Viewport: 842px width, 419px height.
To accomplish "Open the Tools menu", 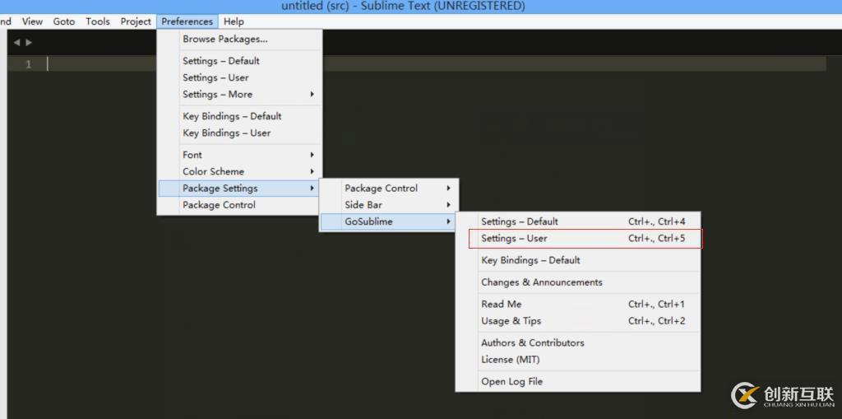I will click(98, 21).
